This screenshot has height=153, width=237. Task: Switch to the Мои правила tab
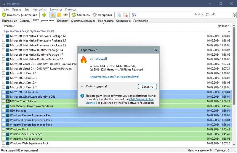[x=106, y=21]
